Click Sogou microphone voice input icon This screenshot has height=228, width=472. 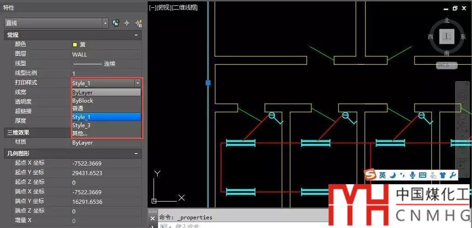pos(413,175)
